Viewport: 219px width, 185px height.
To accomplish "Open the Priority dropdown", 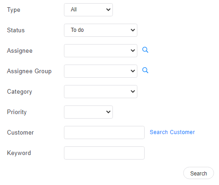I will [x=88, y=112].
